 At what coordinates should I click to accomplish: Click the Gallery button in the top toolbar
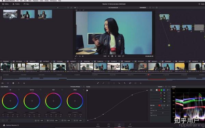5,4
